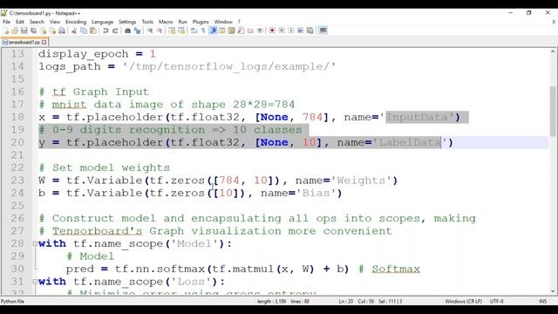The width and height of the screenshot is (558, 314).
Task: Click the Folder as Workspace icon
Action: pyautogui.click(x=250, y=31)
